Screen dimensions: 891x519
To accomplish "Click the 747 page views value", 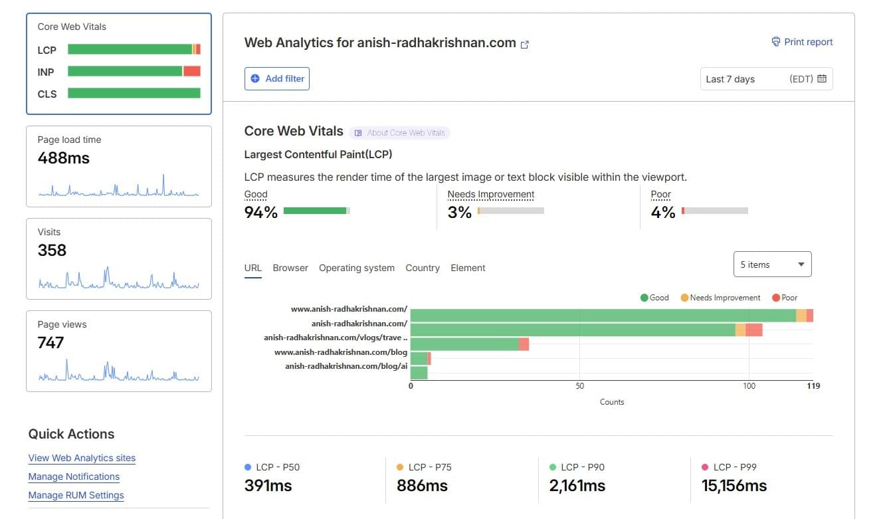I will tap(51, 343).
